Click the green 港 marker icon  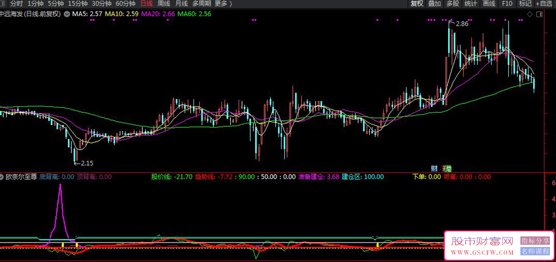click(x=447, y=168)
